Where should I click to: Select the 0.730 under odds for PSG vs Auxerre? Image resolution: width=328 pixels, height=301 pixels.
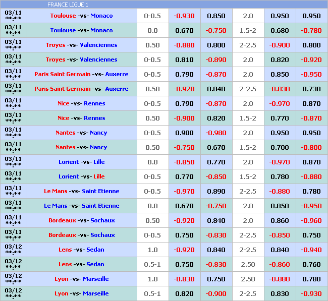click(x=311, y=89)
